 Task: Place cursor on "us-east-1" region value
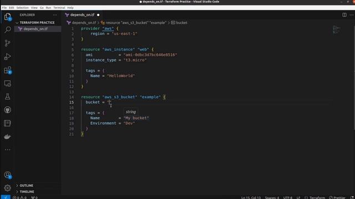pos(124,34)
